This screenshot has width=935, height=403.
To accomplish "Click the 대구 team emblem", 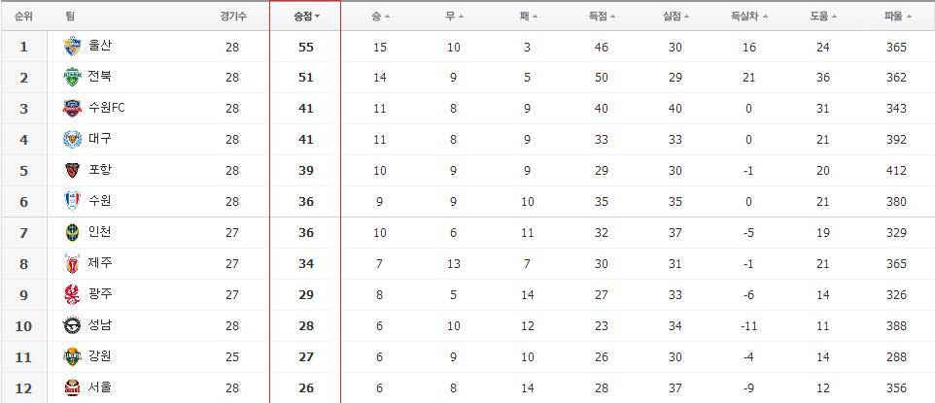I will [72, 140].
